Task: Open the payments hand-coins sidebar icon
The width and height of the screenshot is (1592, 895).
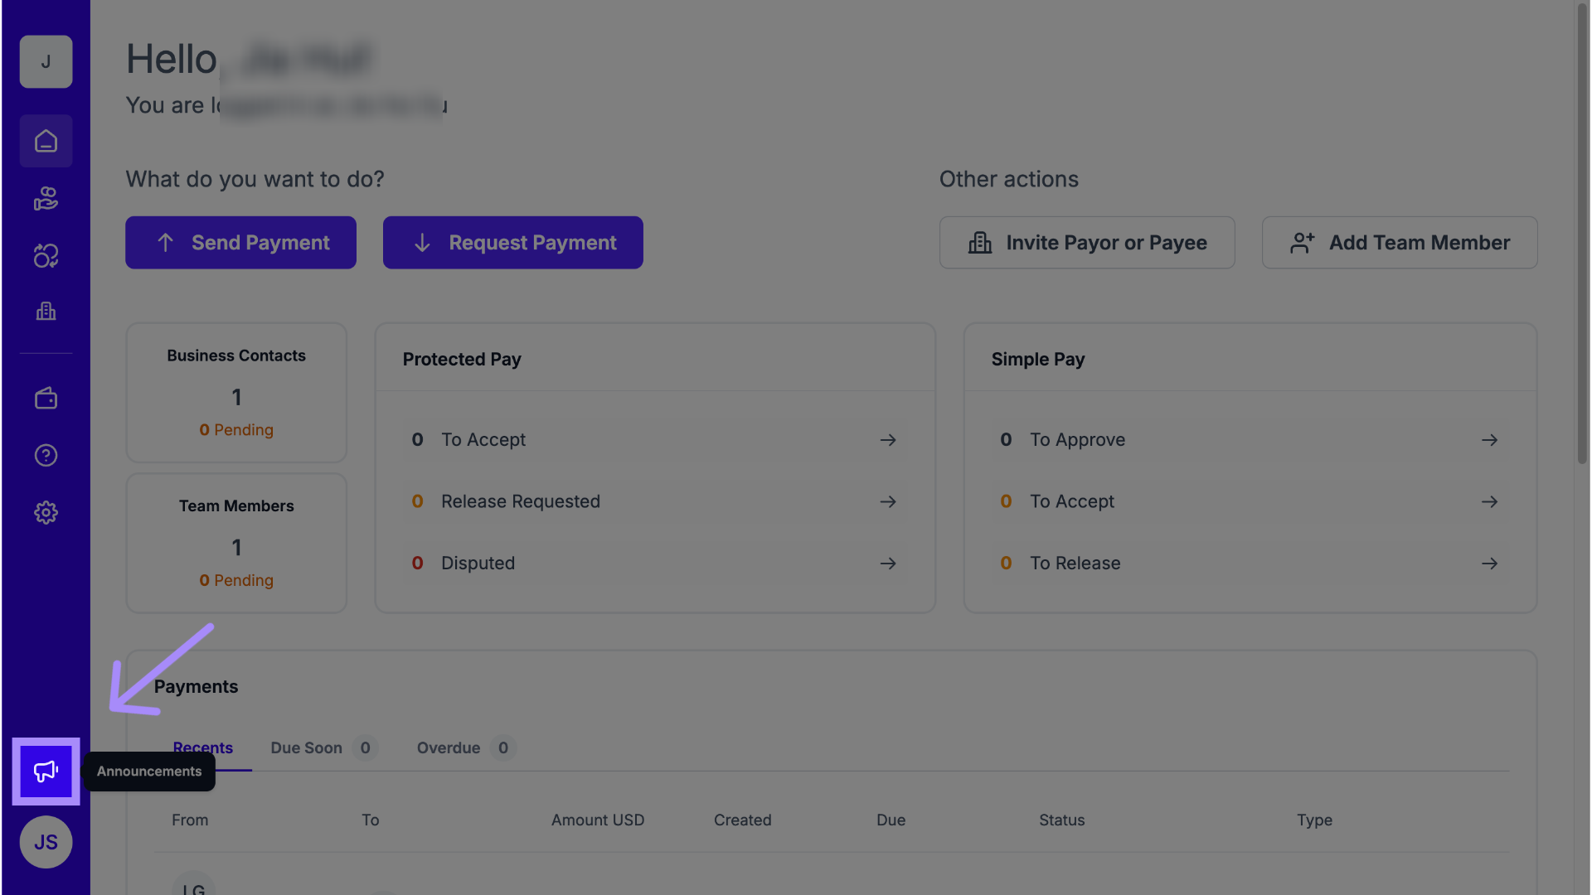Action: [x=46, y=199]
